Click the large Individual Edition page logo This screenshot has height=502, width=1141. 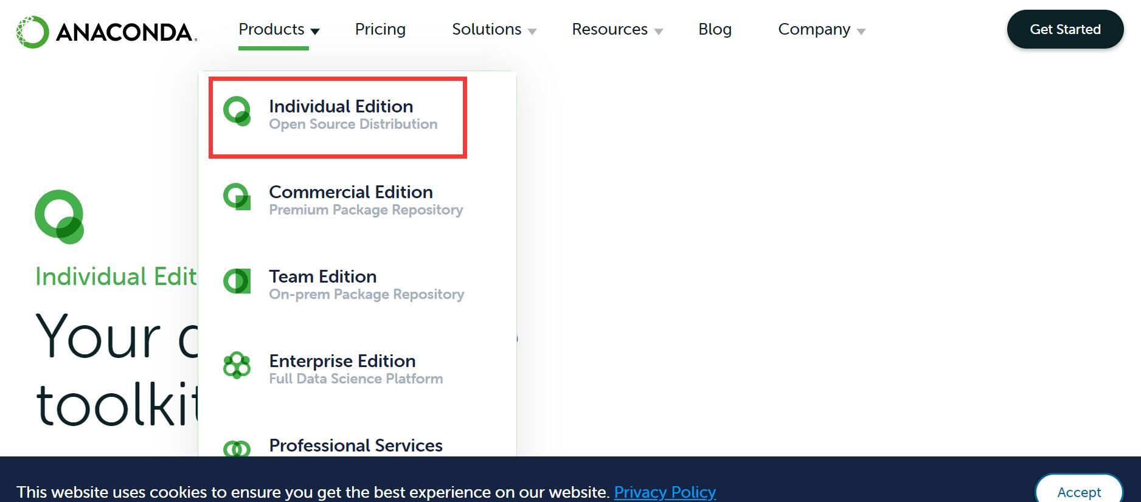coord(60,217)
